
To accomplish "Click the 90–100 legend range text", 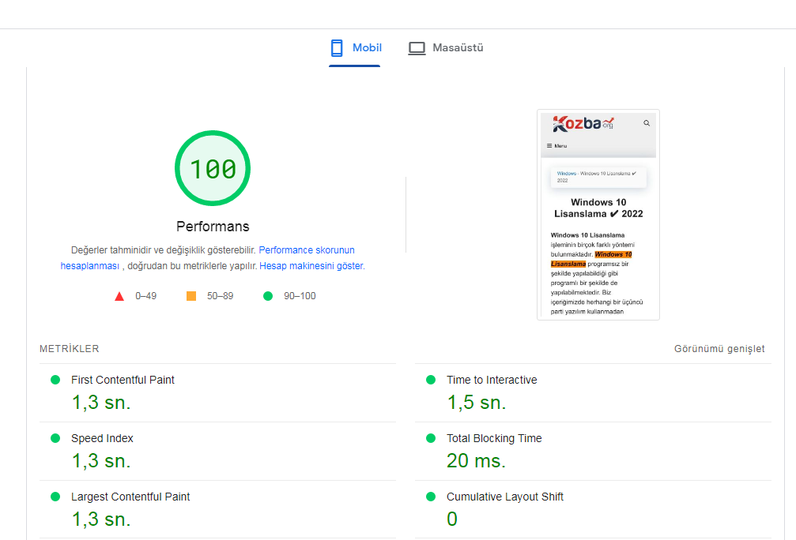I will (300, 296).
